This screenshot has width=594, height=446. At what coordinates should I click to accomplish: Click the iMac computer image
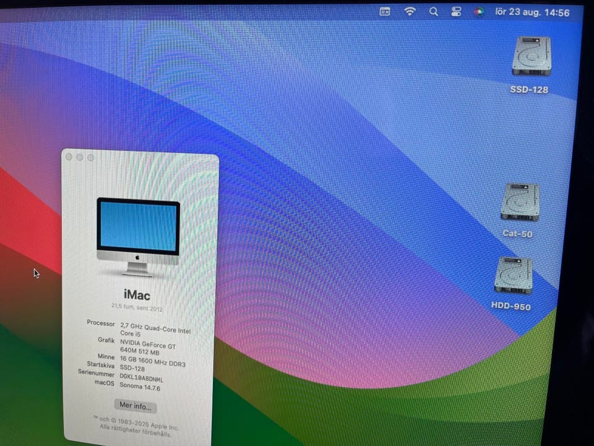[138, 237]
